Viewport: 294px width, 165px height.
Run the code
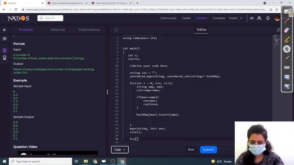point(191,149)
